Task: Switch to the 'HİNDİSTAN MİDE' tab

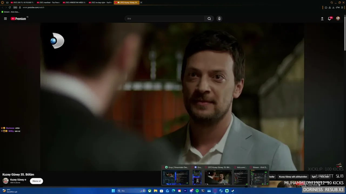Action: 74,2
